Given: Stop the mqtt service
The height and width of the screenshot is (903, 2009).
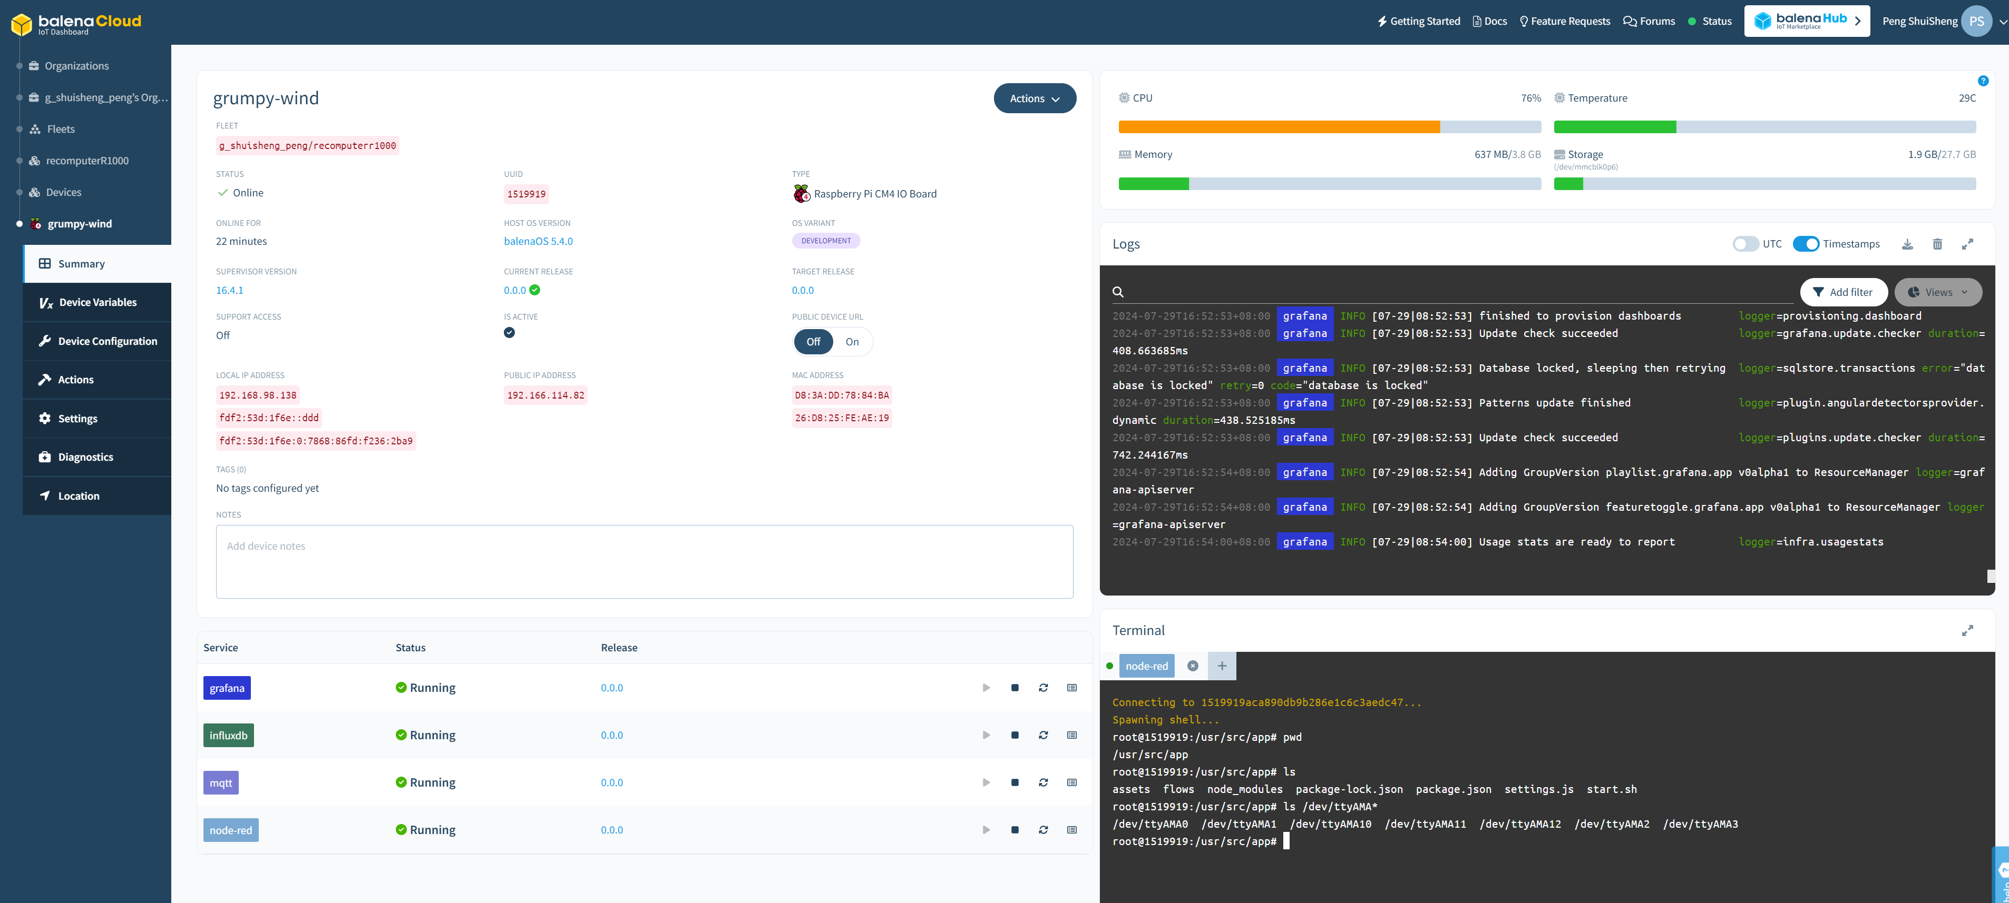Looking at the screenshot, I should click(1015, 783).
